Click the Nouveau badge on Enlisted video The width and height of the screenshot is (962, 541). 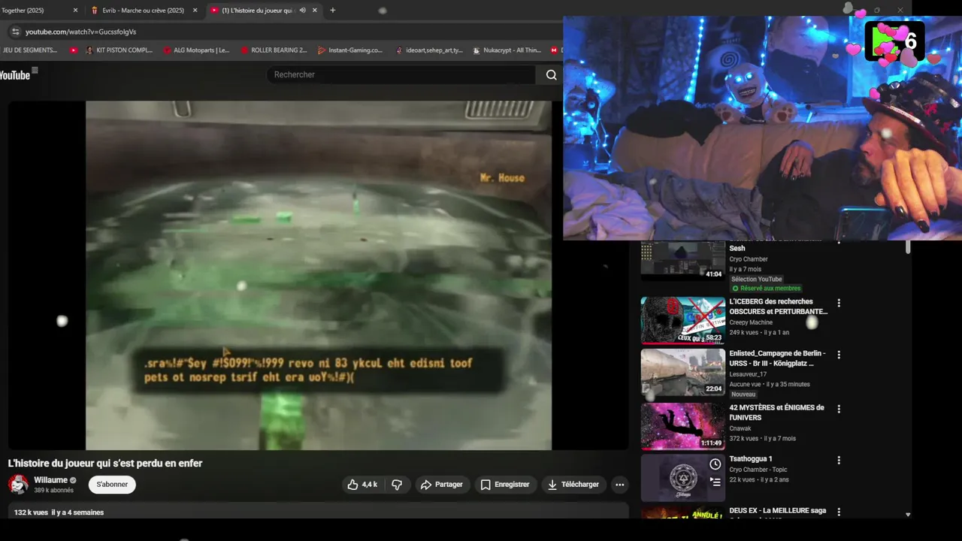[x=743, y=394]
